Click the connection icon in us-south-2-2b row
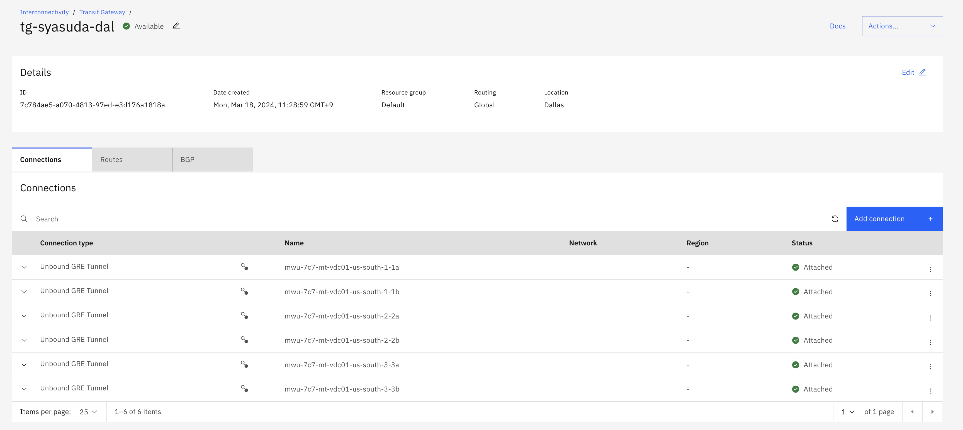 click(244, 340)
